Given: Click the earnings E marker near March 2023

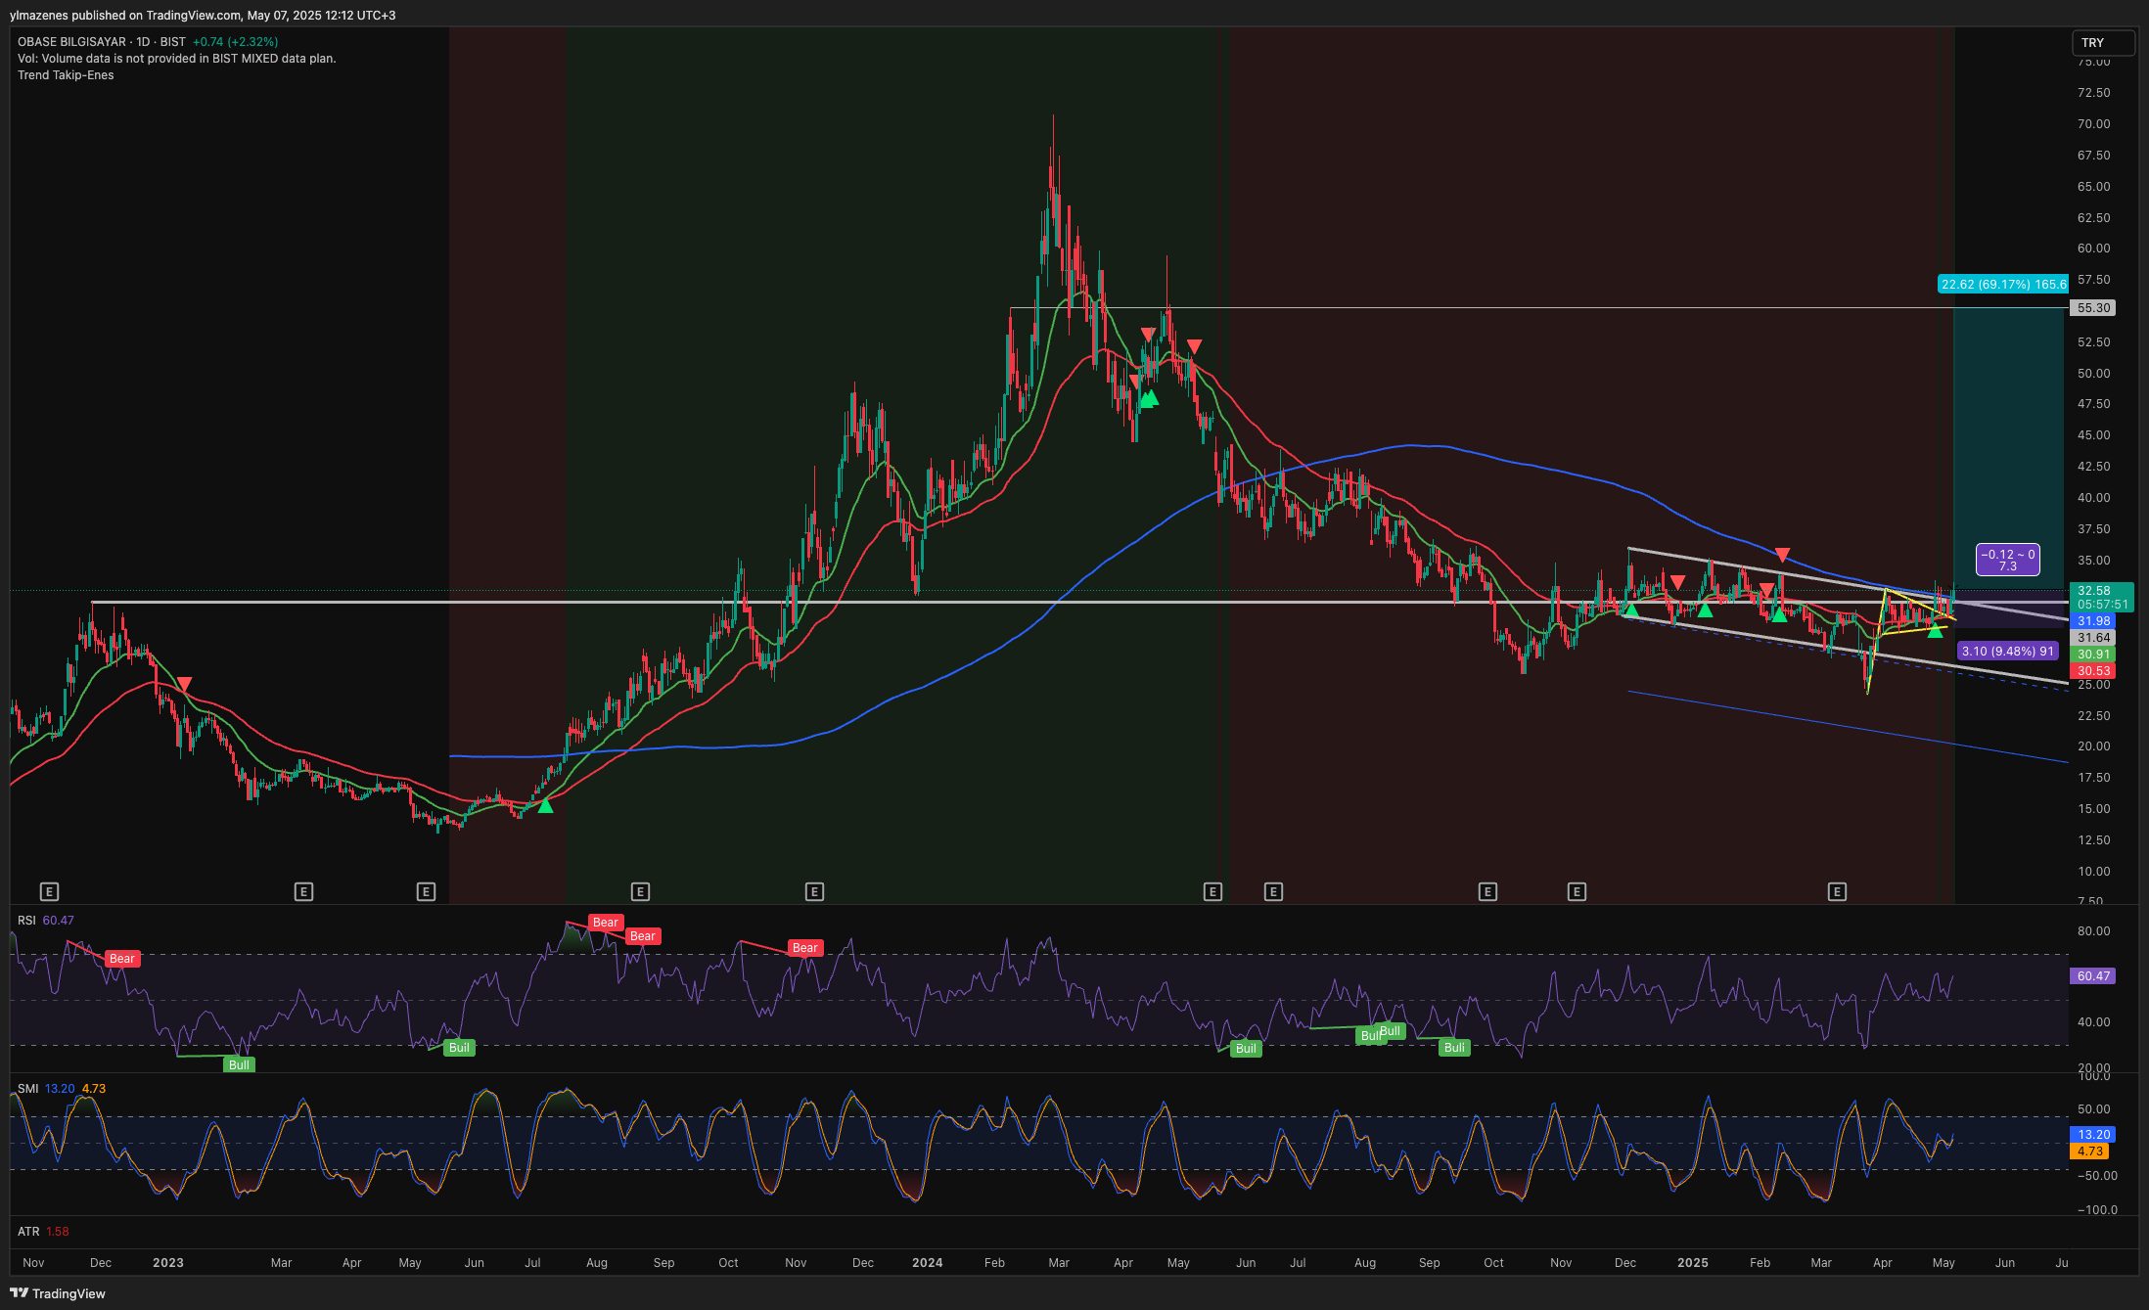Looking at the screenshot, I should 303,891.
